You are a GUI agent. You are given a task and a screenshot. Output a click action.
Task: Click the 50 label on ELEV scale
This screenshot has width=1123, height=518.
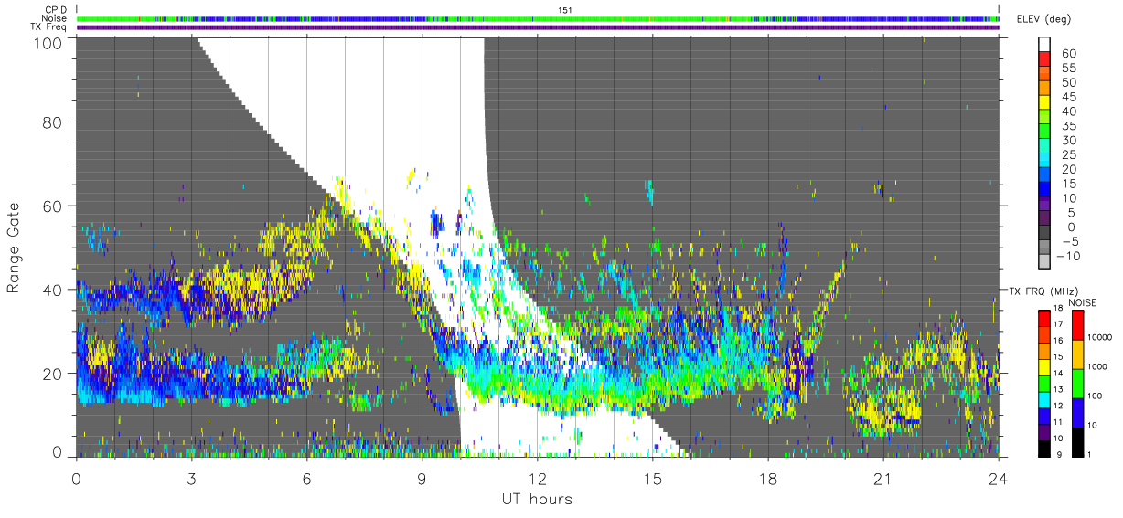[1068, 82]
